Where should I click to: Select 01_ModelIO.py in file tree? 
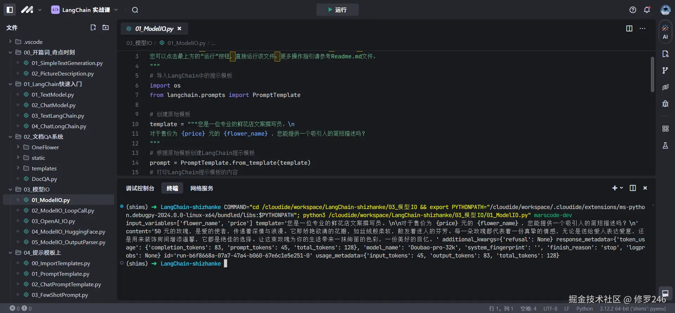pos(58,200)
